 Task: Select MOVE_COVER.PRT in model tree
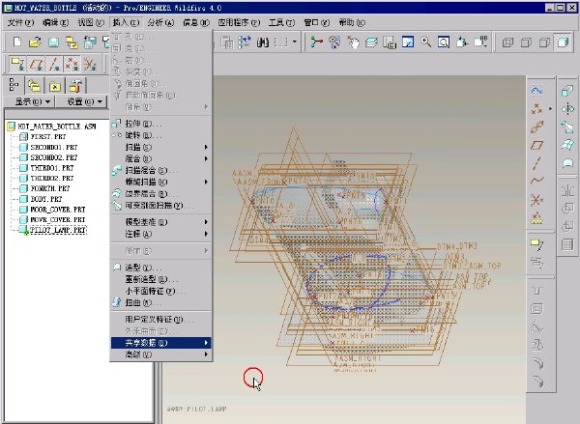[58, 219]
